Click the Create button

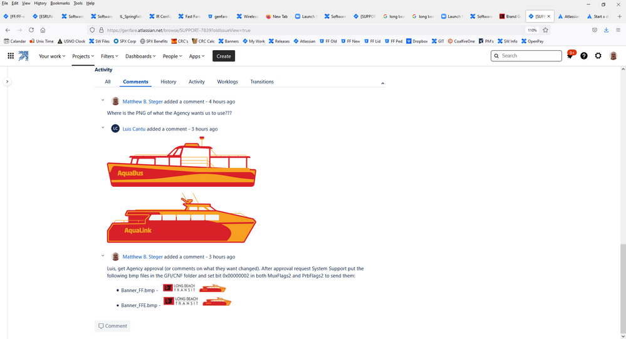coord(224,56)
